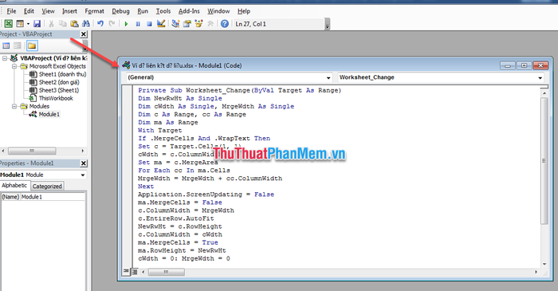Select Sheet2 (don giá) in tree
This screenshot has height=291, width=558.
(59, 82)
